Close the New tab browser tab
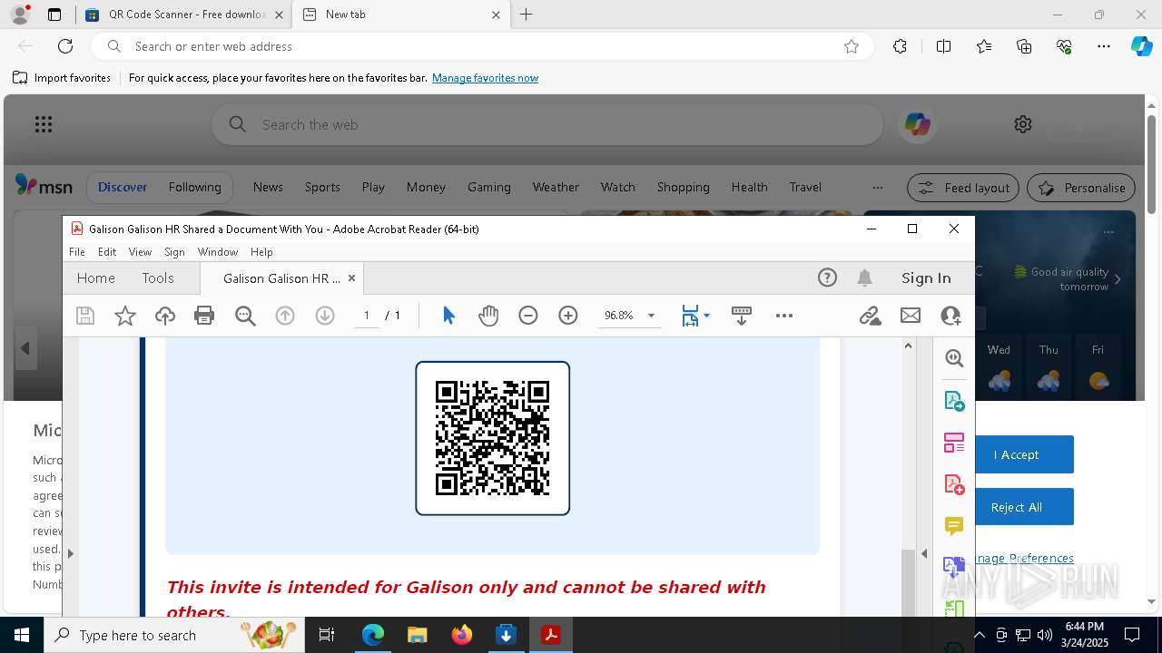Screen dimensions: 1162x653 click(x=496, y=15)
